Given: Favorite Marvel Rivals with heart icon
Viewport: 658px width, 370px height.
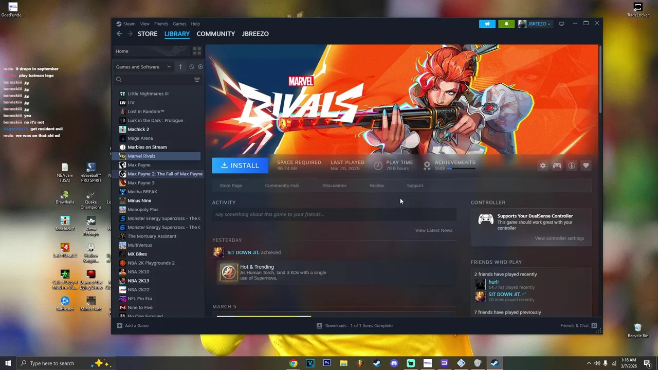Looking at the screenshot, I should pos(586,165).
